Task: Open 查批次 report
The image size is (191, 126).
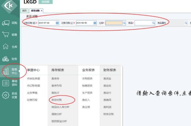Action: pyautogui.click(x=55, y=93)
